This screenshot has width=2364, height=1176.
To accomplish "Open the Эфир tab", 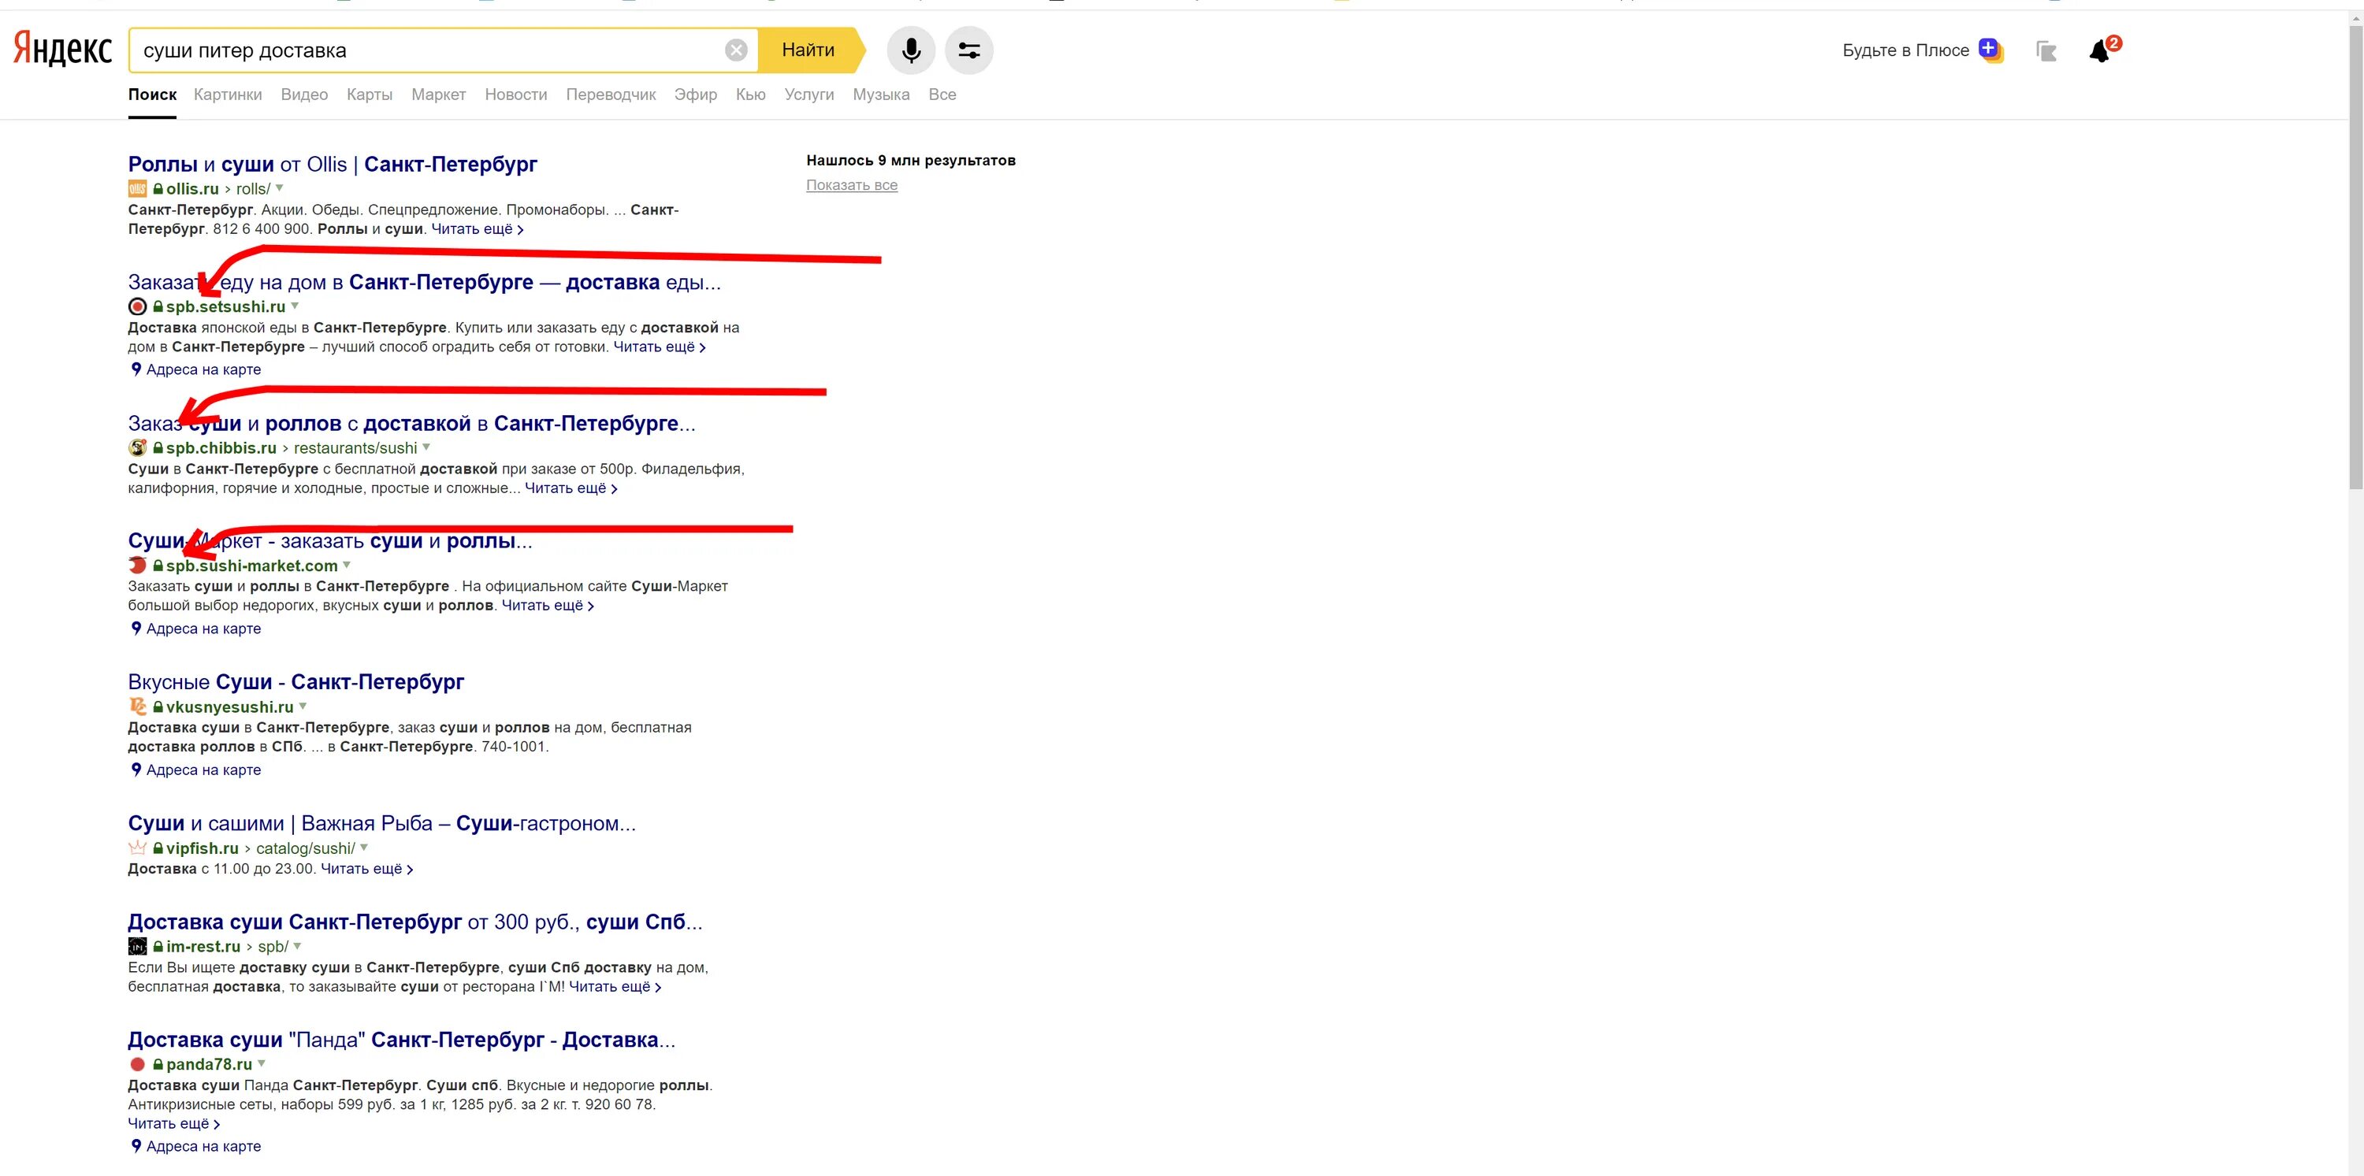I will (x=696, y=95).
